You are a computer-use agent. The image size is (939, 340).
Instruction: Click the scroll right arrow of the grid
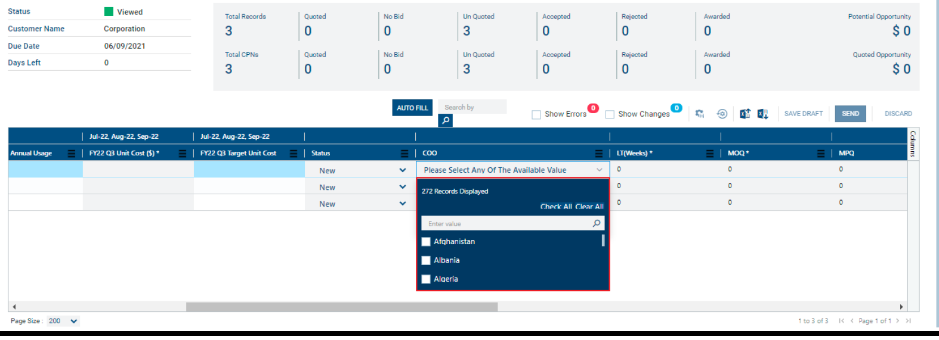(x=901, y=307)
